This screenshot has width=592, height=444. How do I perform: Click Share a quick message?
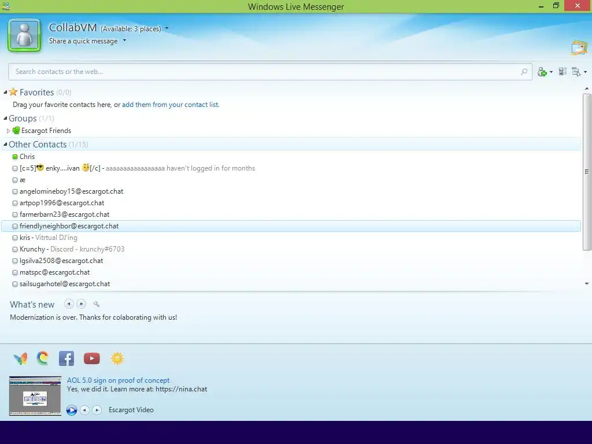click(83, 41)
